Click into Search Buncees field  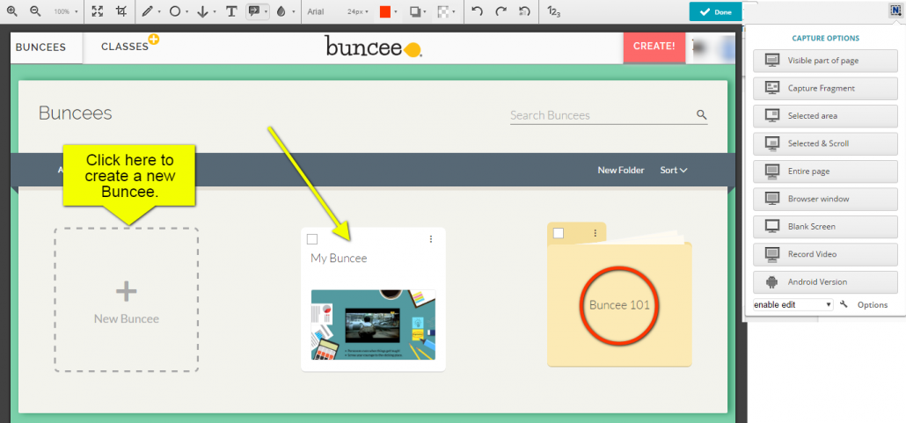tap(602, 115)
